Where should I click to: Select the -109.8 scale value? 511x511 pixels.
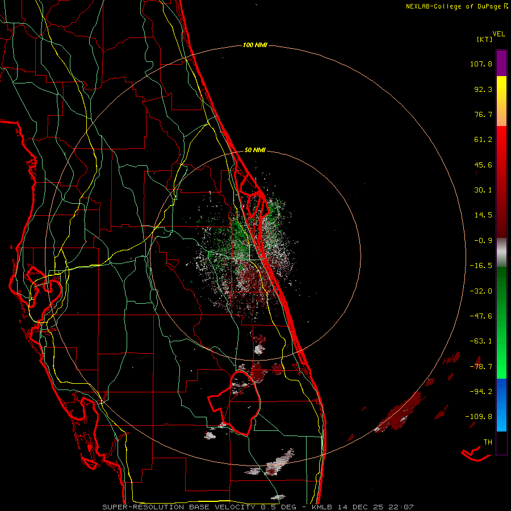pos(479,417)
